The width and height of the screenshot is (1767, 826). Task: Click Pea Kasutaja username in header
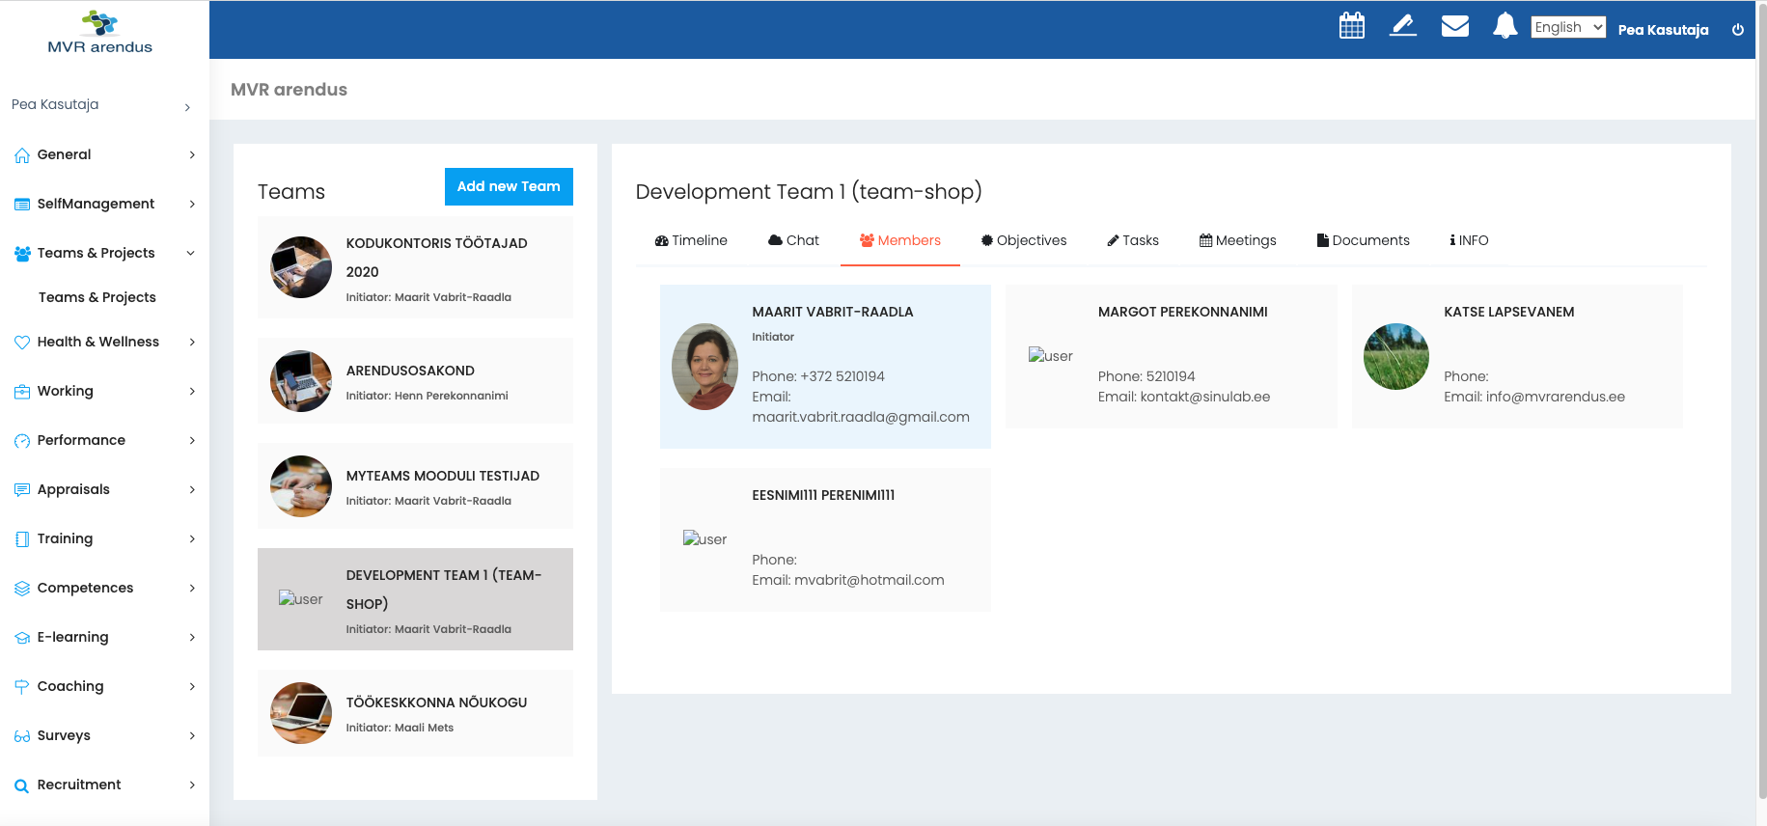point(1663,30)
